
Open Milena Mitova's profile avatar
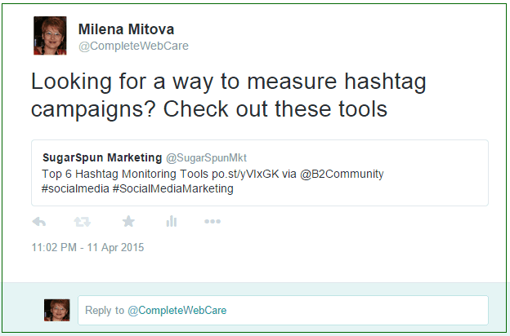tap(50, 35)
